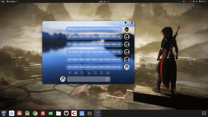The height and width of the screenshot is (117, 208).
Task: Click the green window control dot
Action: point(126,23)
